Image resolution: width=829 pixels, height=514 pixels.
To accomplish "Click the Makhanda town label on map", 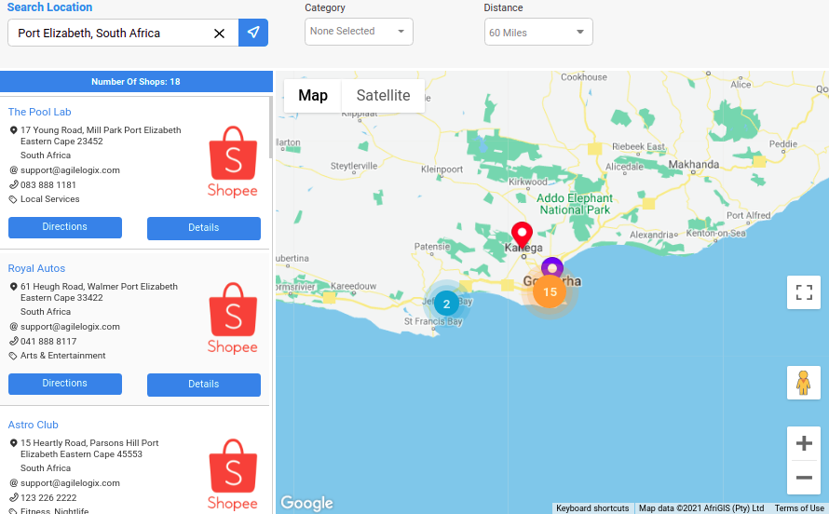I will 694,164.
